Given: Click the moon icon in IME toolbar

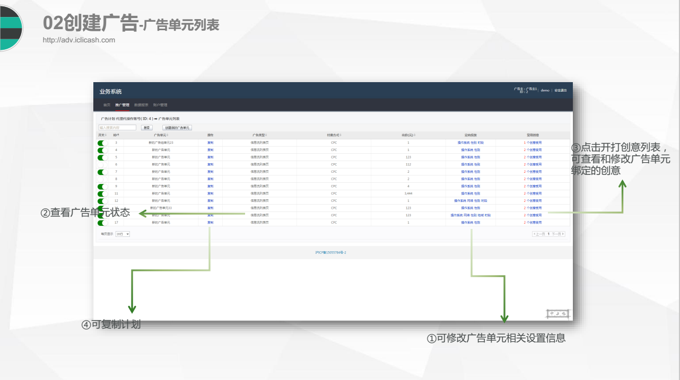Looking at the screenshot, I should [x=558, y=314].
